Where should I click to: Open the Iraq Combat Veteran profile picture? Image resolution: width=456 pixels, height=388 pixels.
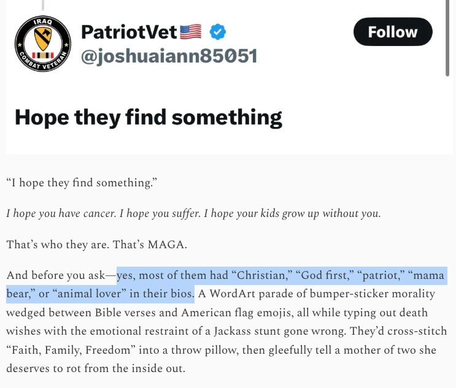43,44
